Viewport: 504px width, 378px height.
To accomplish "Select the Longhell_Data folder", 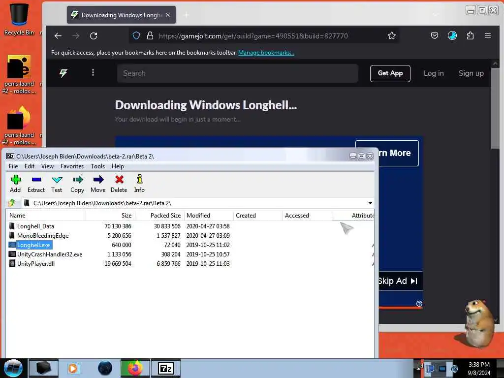I will click(x=35, y=226).
